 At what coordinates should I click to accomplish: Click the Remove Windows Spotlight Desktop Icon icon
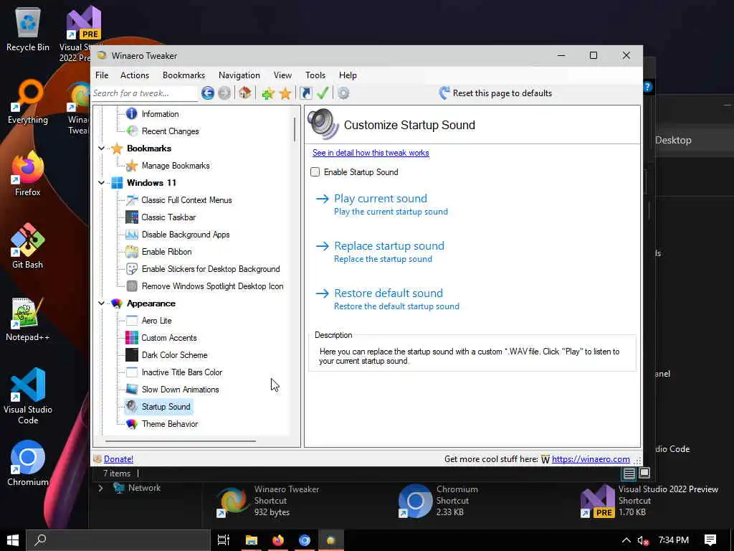point(132,286)
